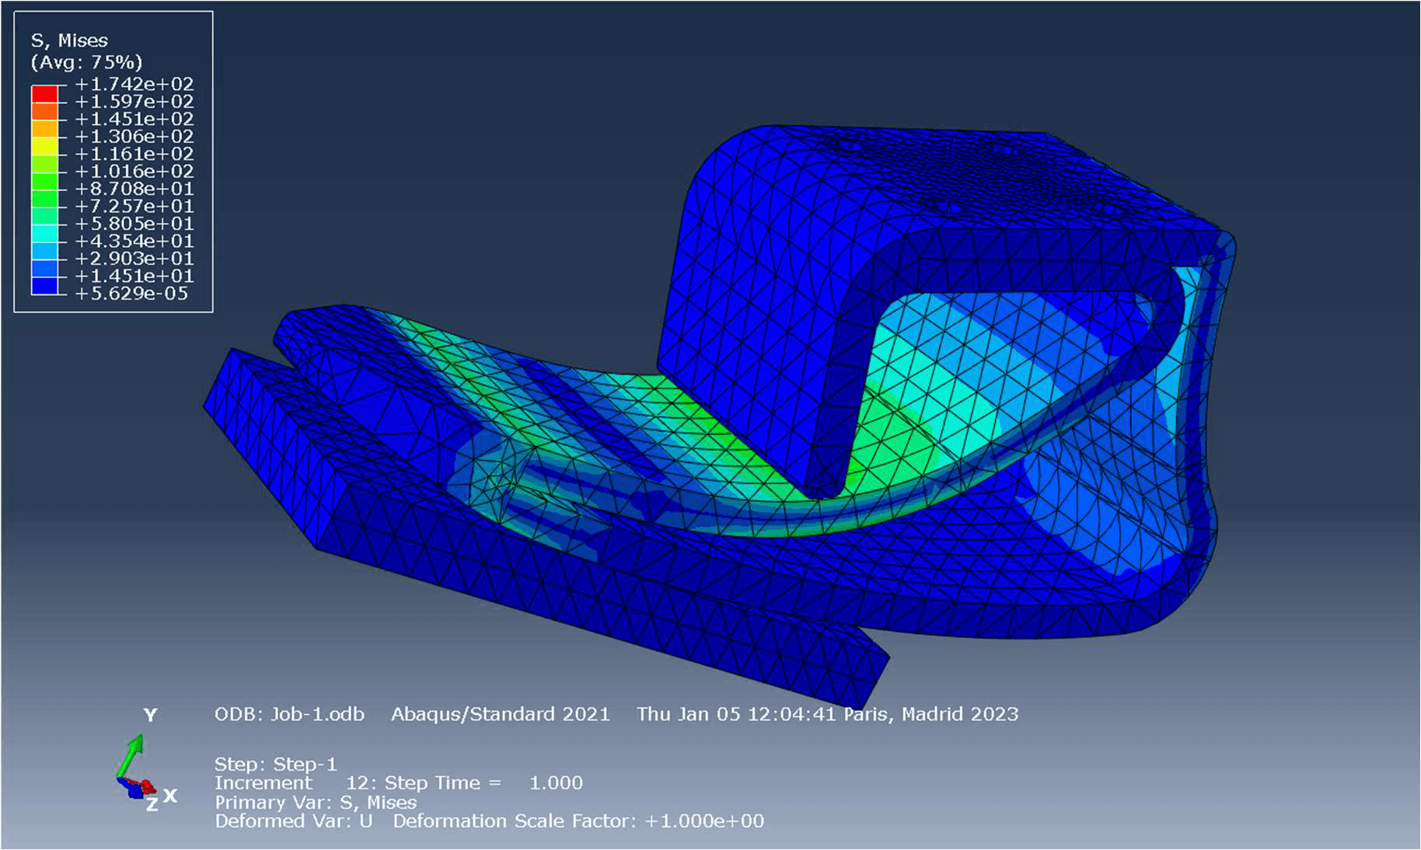Click 'Deformation Scale Factor: +1.000e+00' text
The image size is (1421, 850).
[x=578, y=821]
